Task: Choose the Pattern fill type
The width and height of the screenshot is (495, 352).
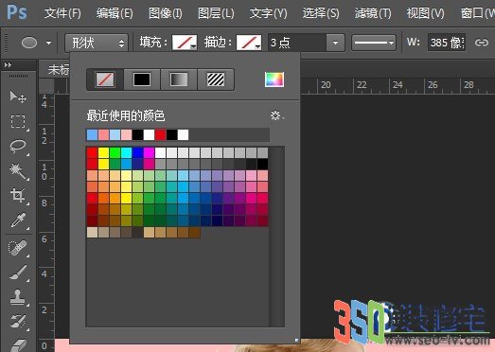Action: 216,79
